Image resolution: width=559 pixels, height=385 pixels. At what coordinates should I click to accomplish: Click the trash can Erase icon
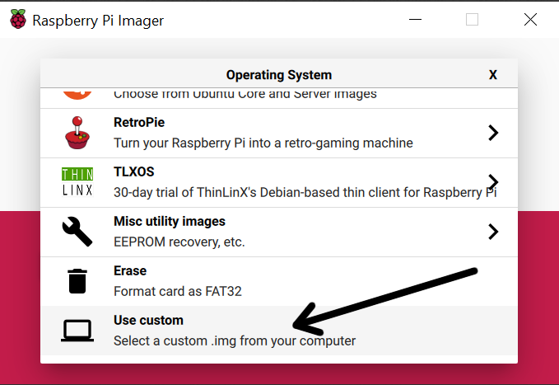77,281
